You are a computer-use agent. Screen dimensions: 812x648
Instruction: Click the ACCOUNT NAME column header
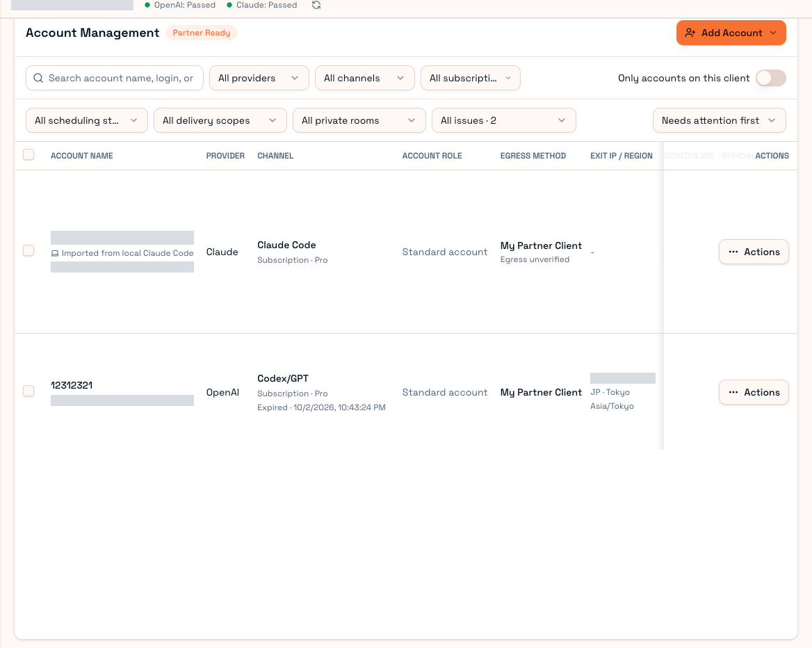[x=82, y=156]
